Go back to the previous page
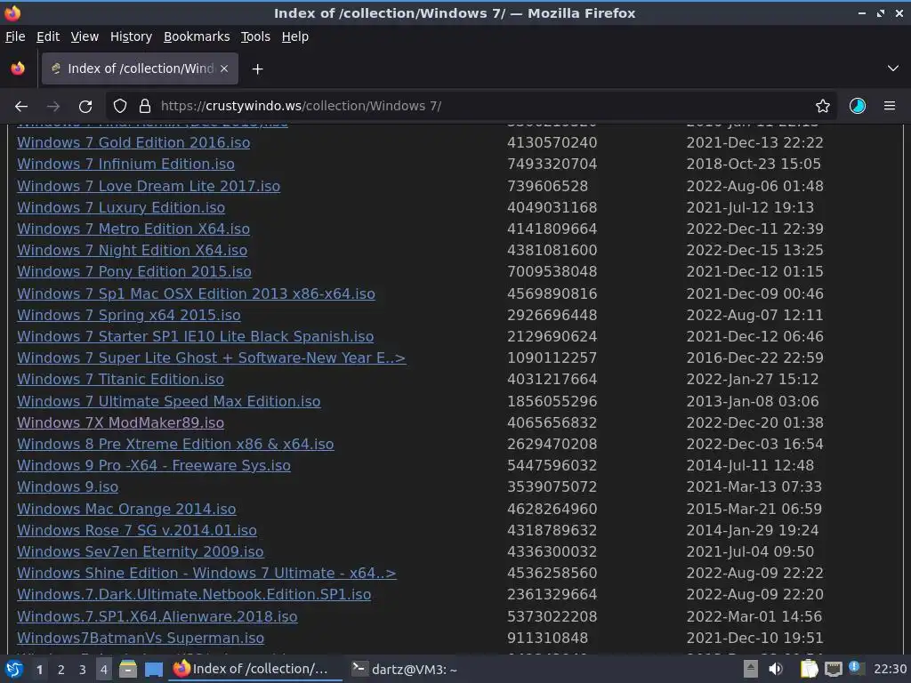Image resolution: width=911 pixels, height=683 pixels. (21, 107)
